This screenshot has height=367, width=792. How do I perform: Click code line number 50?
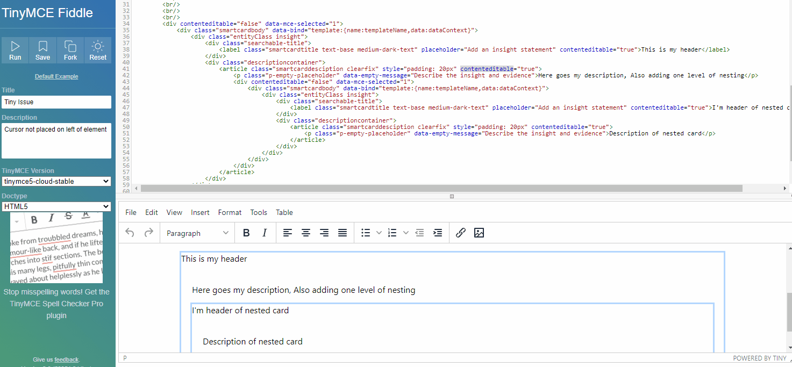click(126, 127)
